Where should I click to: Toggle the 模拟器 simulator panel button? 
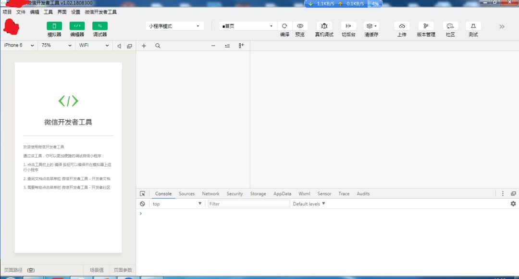point(54,26)
